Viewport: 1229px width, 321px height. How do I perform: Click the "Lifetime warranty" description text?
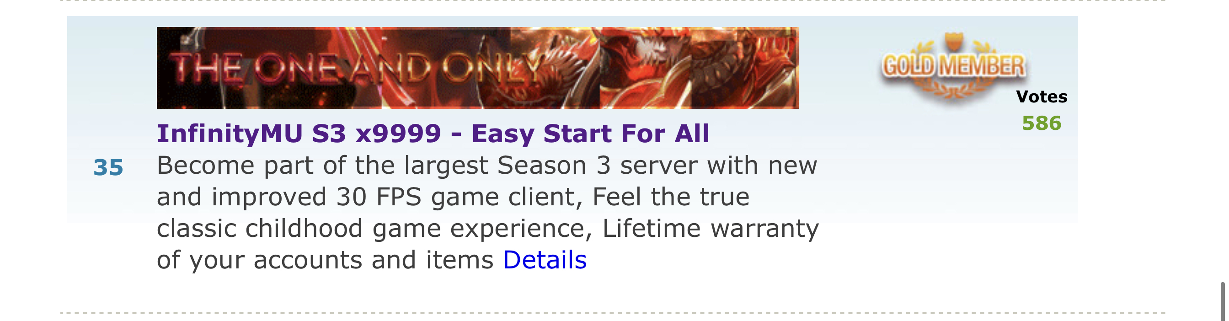coord(711,229)
